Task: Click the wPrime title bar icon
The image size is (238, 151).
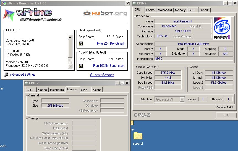Action: pos(4,3)
